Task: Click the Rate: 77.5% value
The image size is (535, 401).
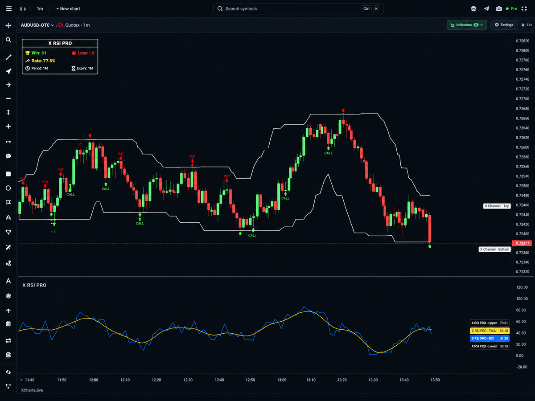Action: point(43,61)
